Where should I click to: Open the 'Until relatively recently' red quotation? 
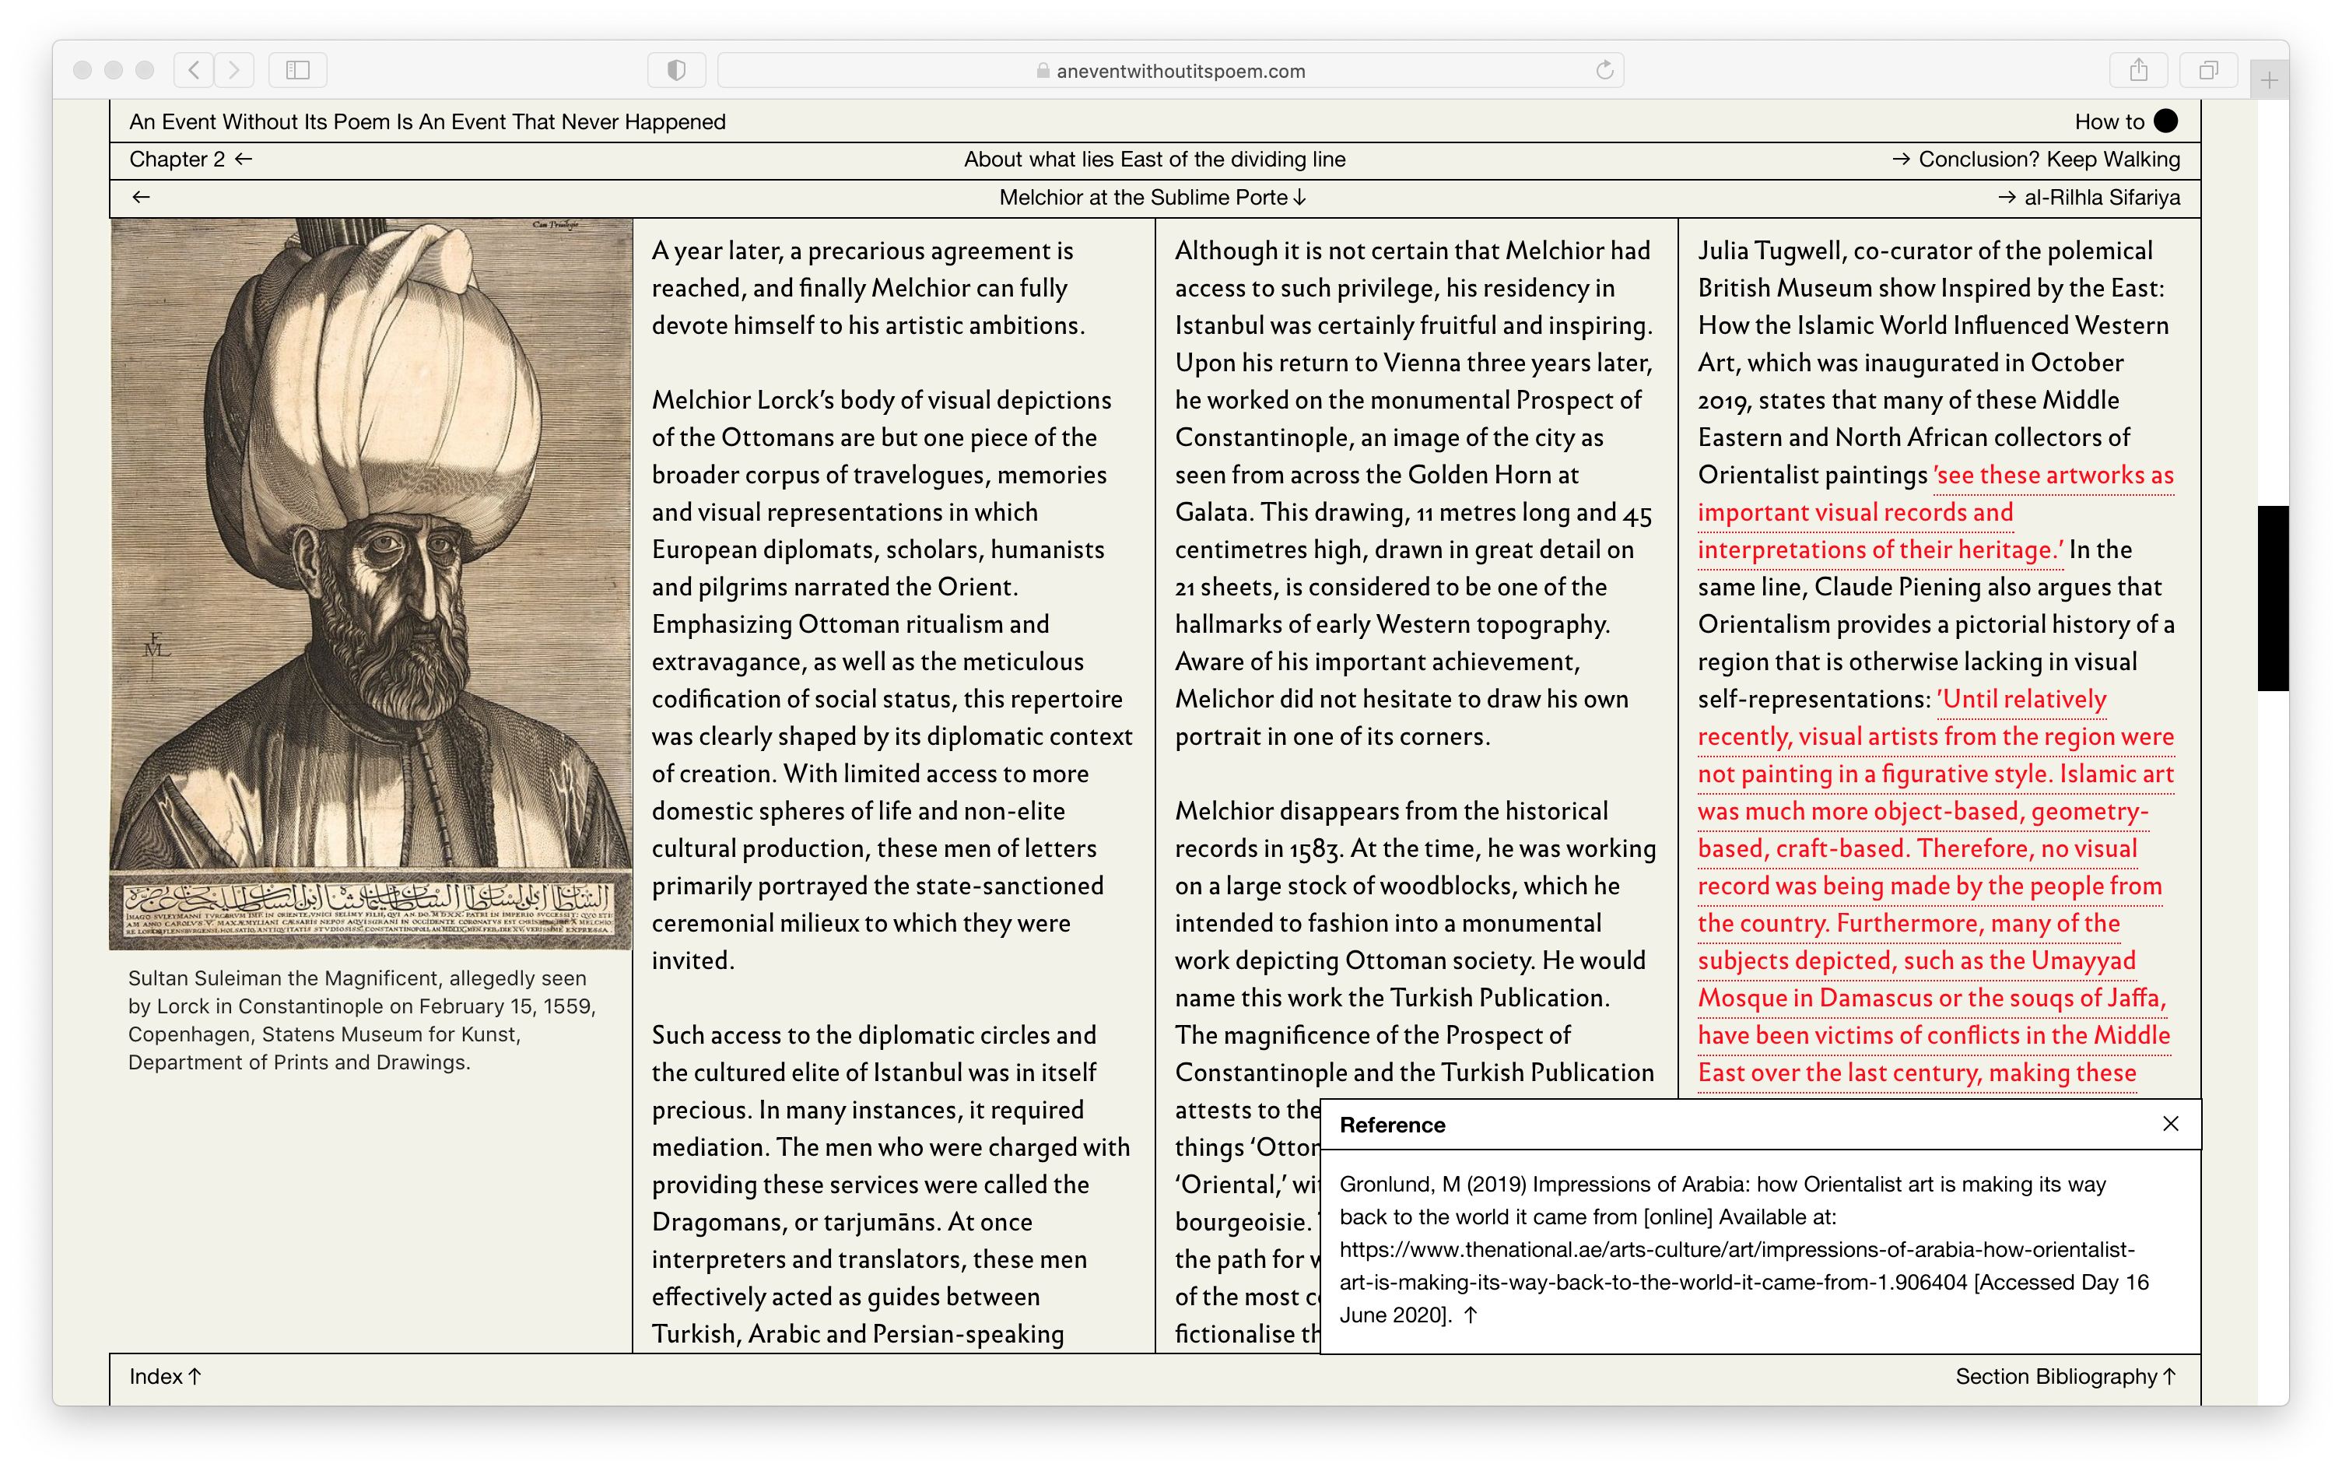point(1937,886)
